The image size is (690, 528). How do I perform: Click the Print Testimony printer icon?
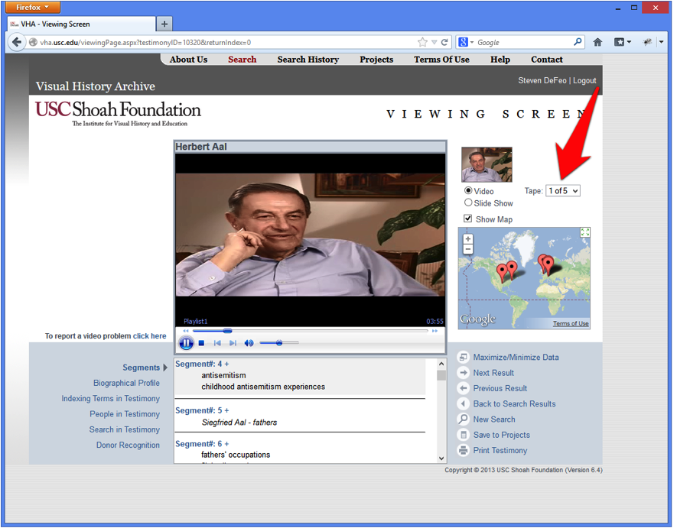point(463,450)
